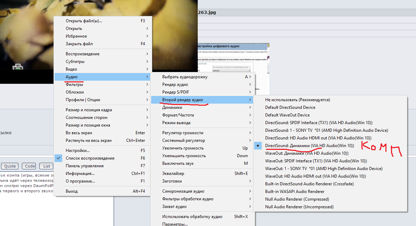Open Системный регулятор submenu
The width and height of the screenshot is (416, 226).
(x=202, y=140)
